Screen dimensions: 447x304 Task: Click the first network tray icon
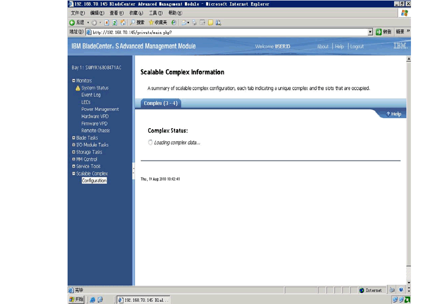click(395, 299)
